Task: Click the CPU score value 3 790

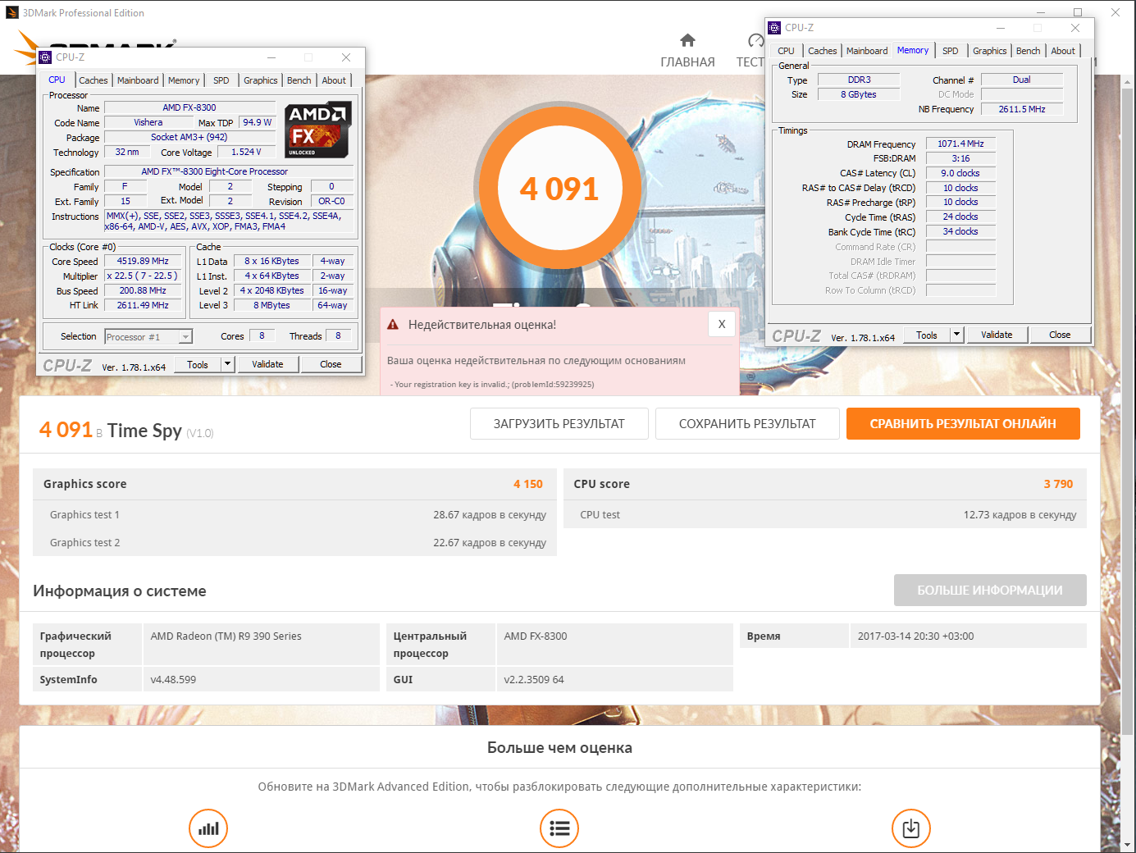Action: [x=1058, y=484]
